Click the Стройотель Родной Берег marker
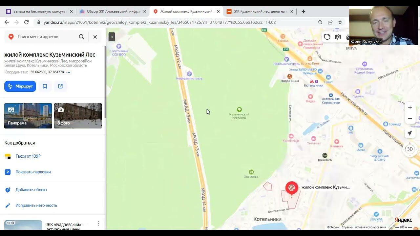Image resolution: width=420 pixels, height=236 pixels. (364, 64)
